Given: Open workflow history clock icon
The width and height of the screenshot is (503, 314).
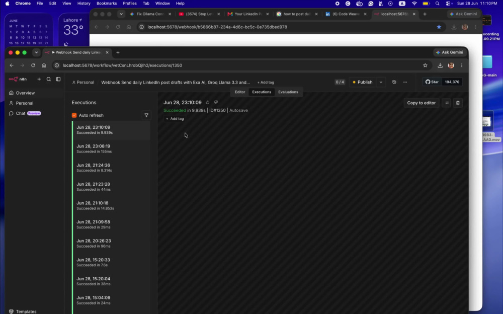Looking at the screenshot, I should 394,82.
